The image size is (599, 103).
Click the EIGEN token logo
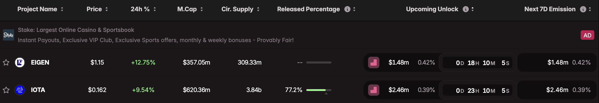click(20, 62)
